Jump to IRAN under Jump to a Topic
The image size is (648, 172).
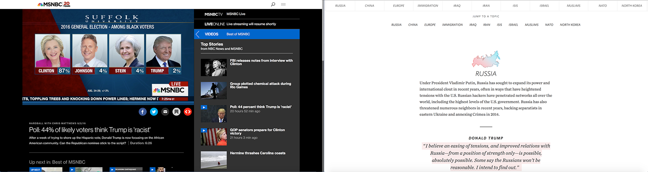coord(487,25)
